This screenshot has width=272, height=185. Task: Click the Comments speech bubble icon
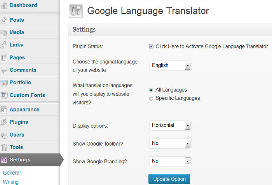point(4,70)
